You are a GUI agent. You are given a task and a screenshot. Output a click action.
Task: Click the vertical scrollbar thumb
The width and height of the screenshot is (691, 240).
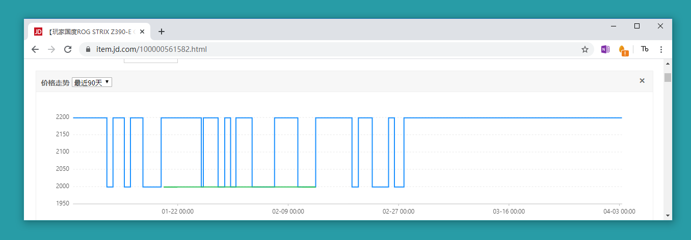click(668, 78)
